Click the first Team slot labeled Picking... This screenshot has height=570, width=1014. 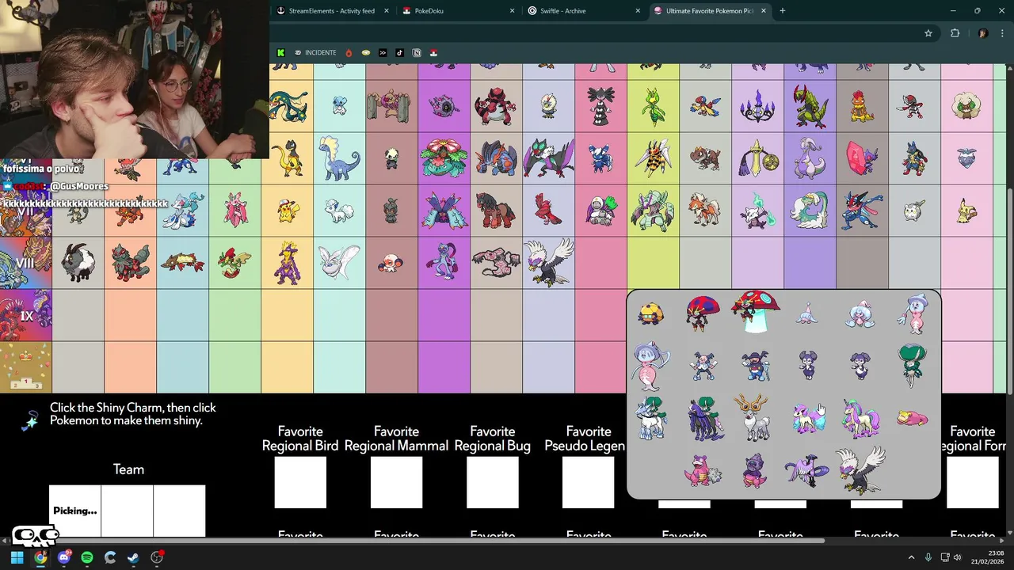pyautogui.click(x=75, y=511)
